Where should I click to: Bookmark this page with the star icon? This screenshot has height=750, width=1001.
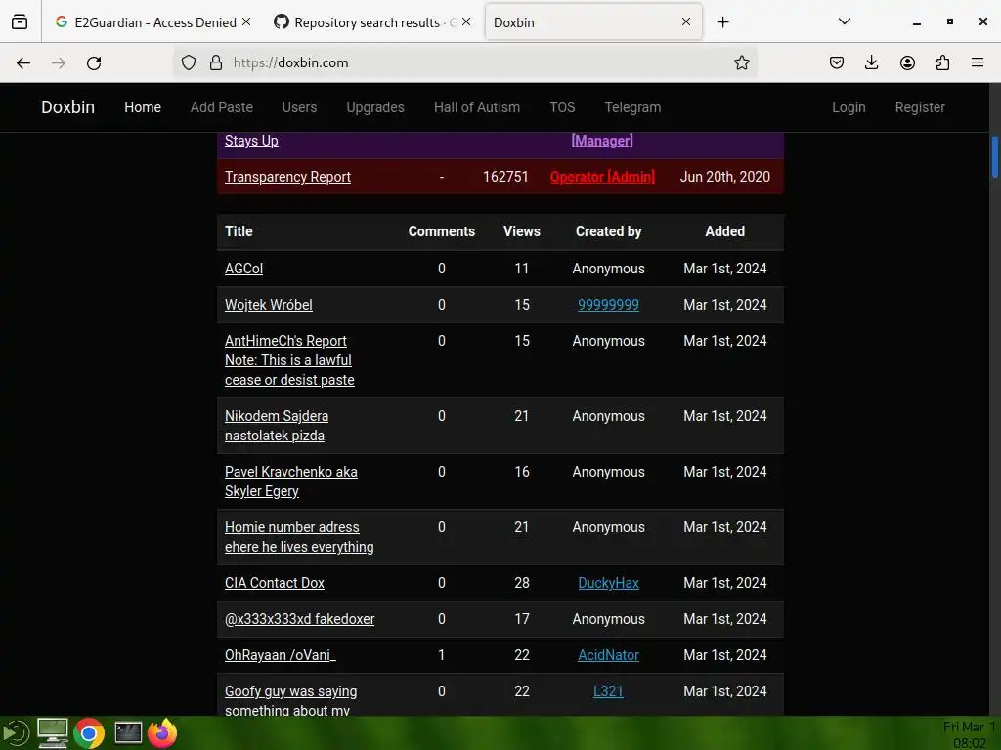click(741, 62)
